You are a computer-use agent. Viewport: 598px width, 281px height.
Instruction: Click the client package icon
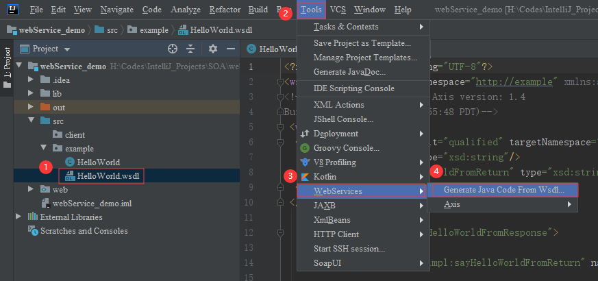pyautogui.click(x=58, y=135)
